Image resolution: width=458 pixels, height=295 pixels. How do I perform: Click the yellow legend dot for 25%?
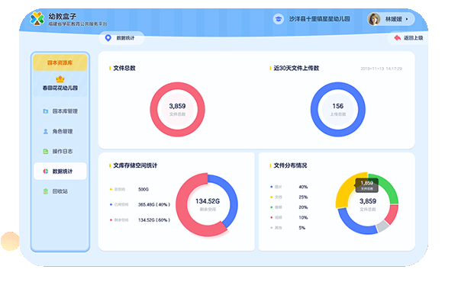point(271,197)
